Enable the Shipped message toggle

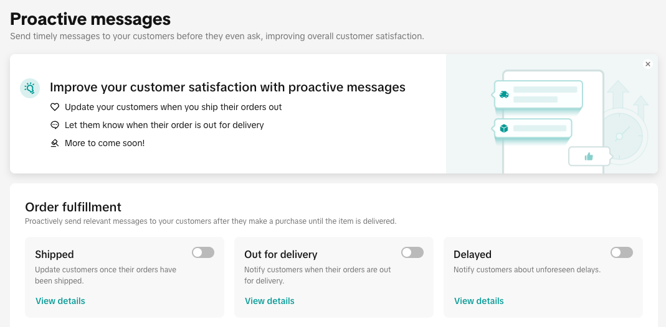click(203, 252)
